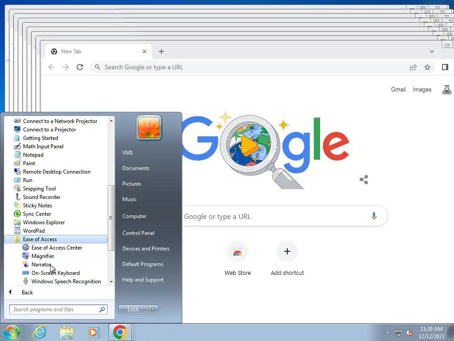454x341 pixels.
Task: Open the Web Store shortcut
Action: click(x=238, y=259)
